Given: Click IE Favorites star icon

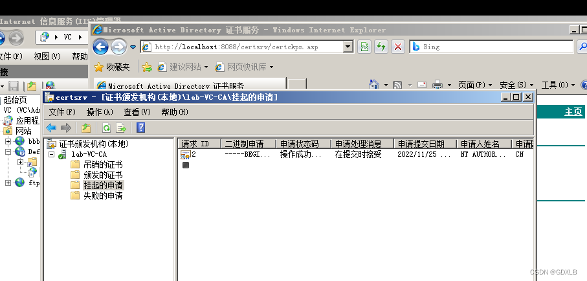Looking at the screenshot, I should (98, 67).
